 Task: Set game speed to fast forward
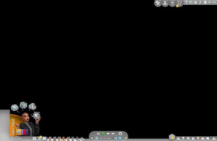pos(108,134)
